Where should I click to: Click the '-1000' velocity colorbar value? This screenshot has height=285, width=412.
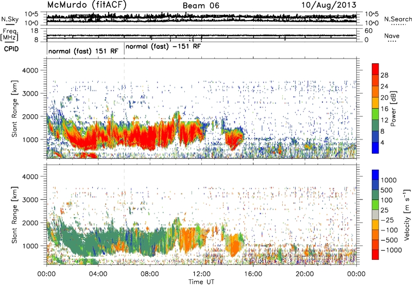[x=391, y=250]
